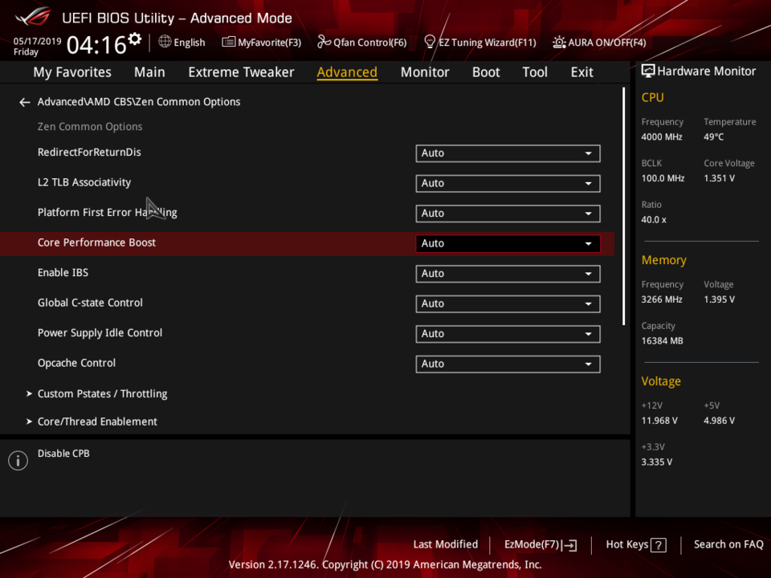
Task: Open Platform First Error Handling dropdown
Action: [x=508, y=214]
